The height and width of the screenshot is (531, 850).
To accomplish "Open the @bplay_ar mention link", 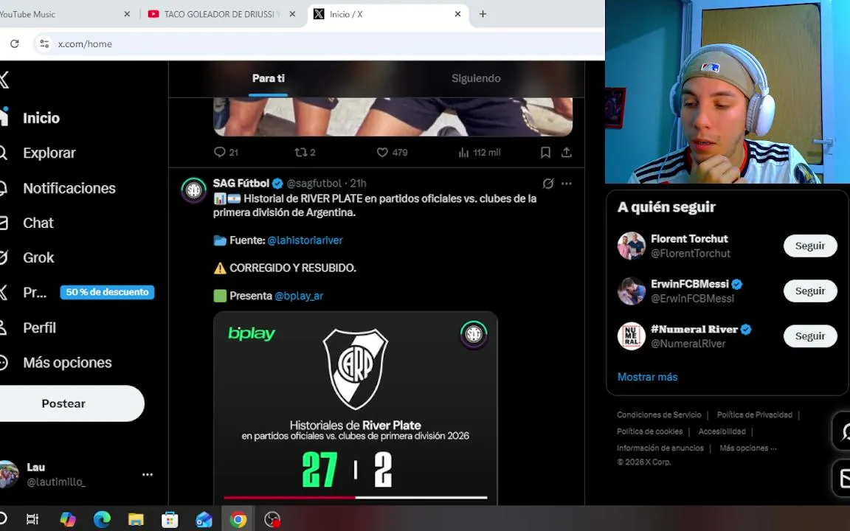I will click(299, 296).
